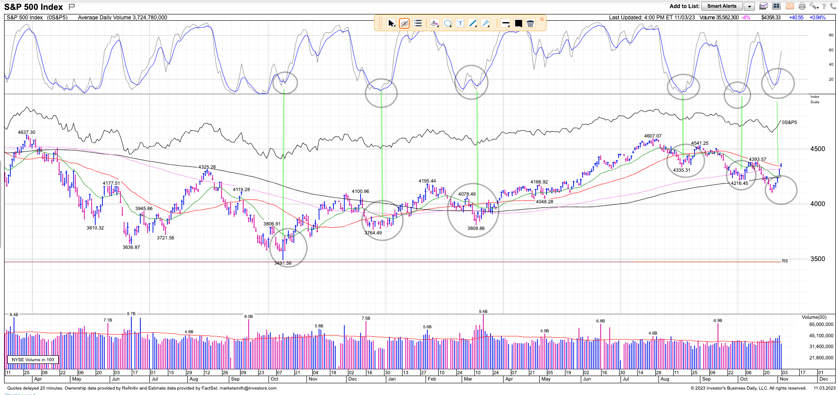Click the 3636.87 price low label
This screenshot has height=395, width=838.
131,247
